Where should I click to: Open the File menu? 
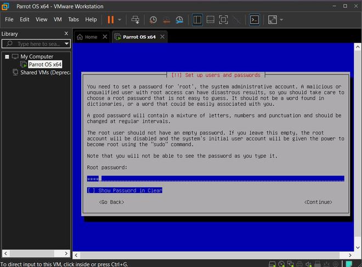[x=9, y=19]
